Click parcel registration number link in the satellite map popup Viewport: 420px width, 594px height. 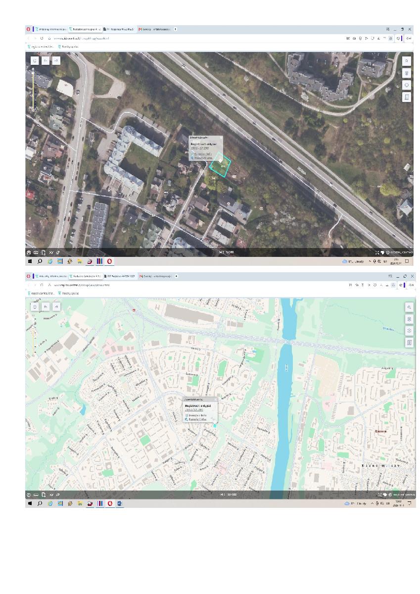[x=199, y=148]
